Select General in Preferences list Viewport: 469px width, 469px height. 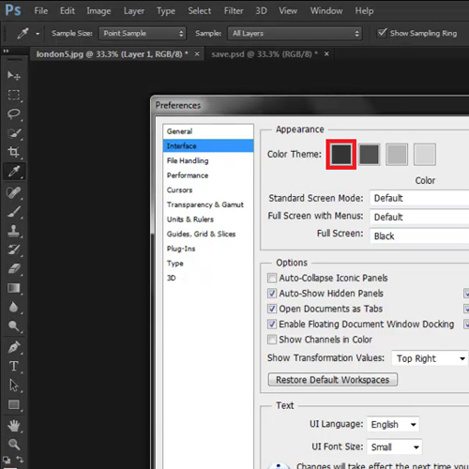208,131
